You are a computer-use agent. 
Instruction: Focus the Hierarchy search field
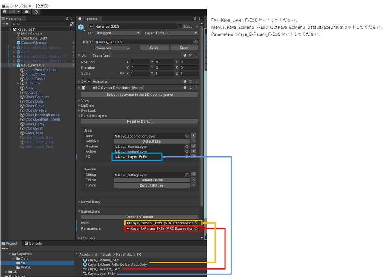41,24
